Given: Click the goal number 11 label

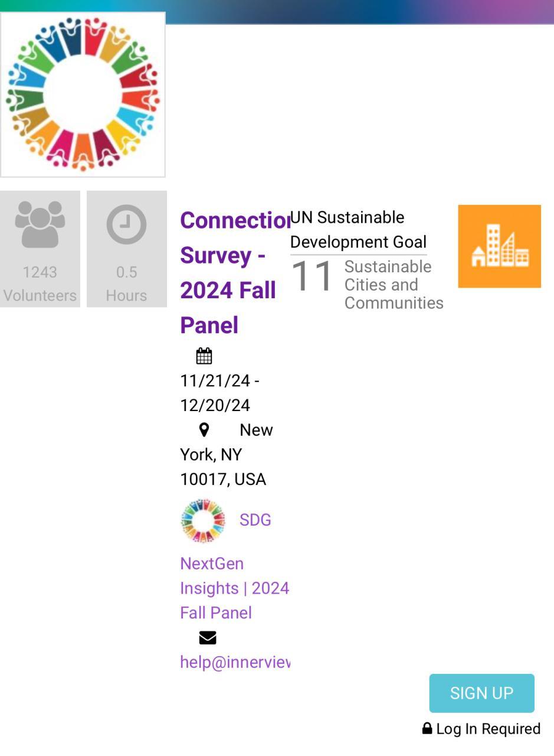Looking at the screenshot, I should point(312,276).
